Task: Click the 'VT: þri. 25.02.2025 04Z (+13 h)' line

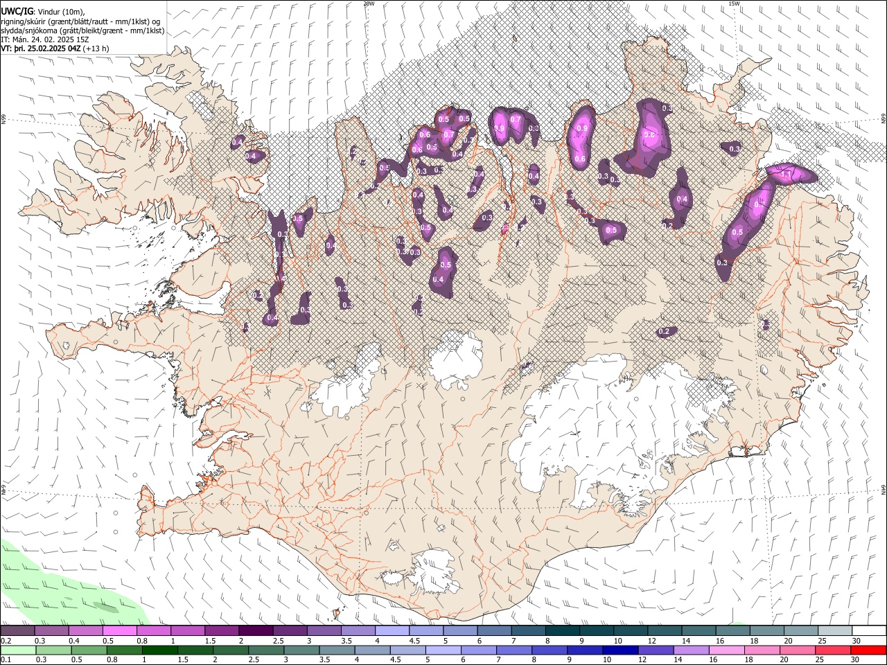Action: (55, 49)
